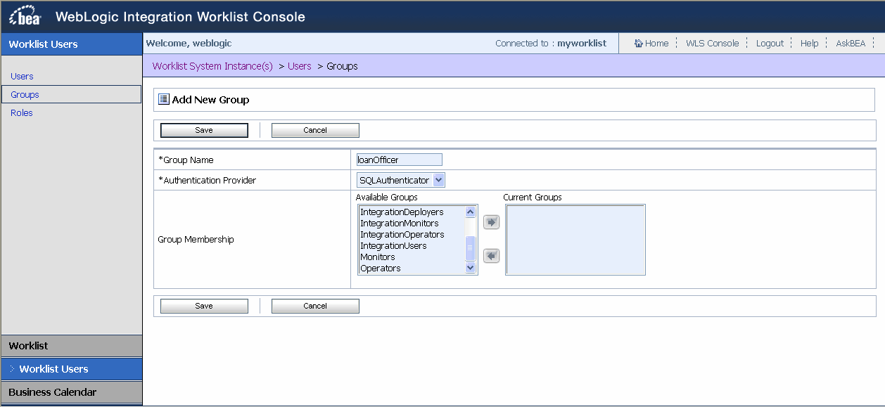Click the BEA logo icon
Image resolution: width=885 pixels, height=407 pixels.
coord(25,16)
